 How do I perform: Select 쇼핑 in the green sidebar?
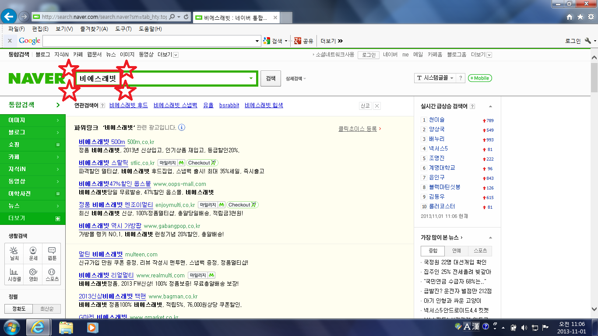click(33, 144)
